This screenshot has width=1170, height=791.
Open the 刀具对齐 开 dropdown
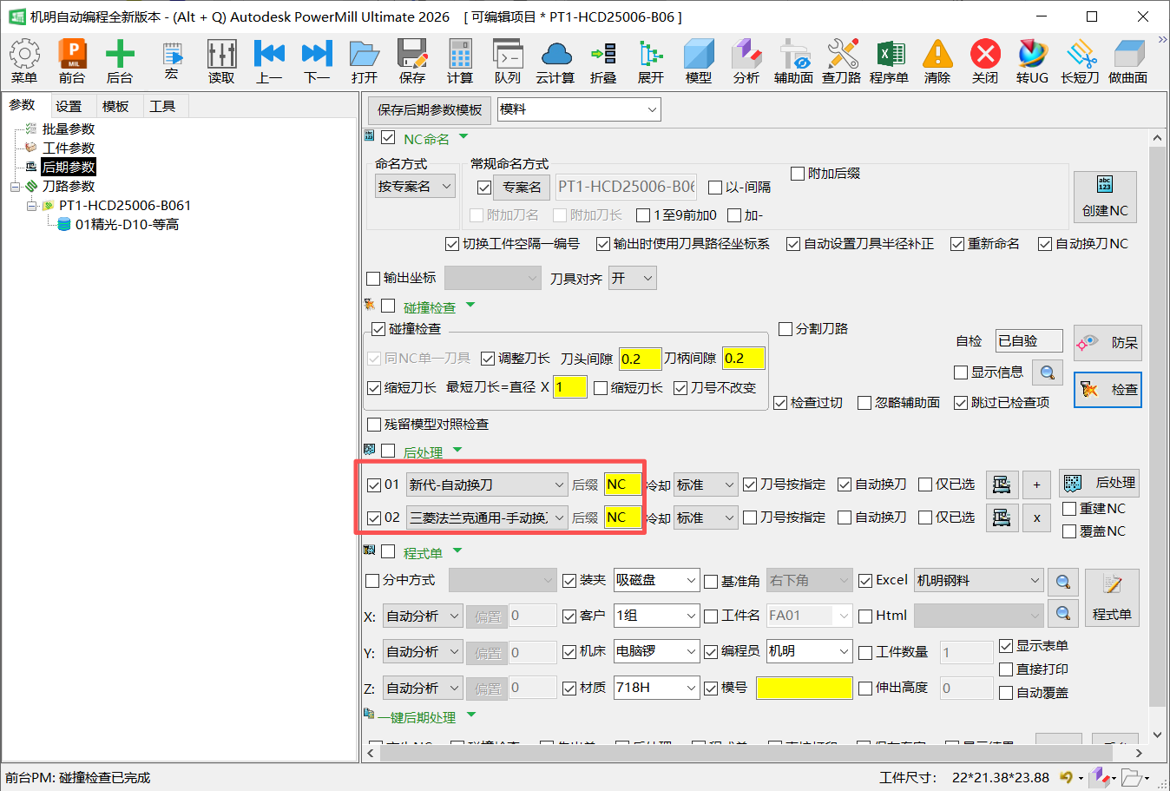633,278
